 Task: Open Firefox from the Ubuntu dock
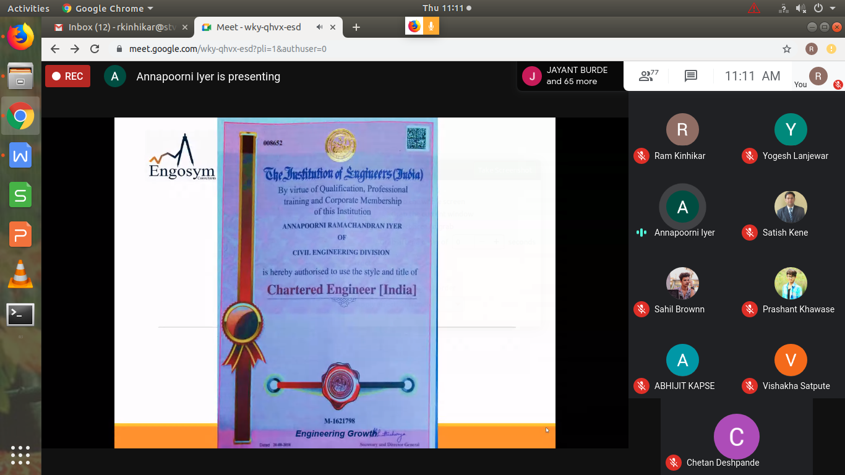coord(20,36)
